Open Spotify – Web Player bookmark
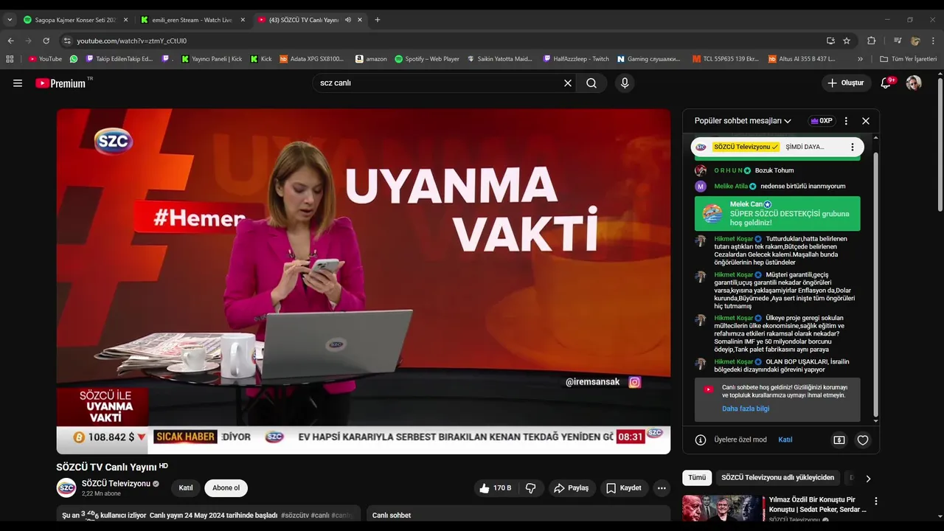Screen dimensions: 944x531 (x=427, y=59)
